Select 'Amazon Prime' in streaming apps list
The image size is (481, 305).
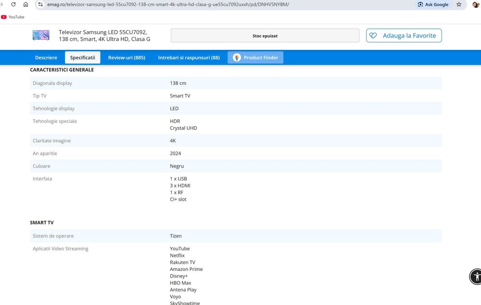coord(186,269)
